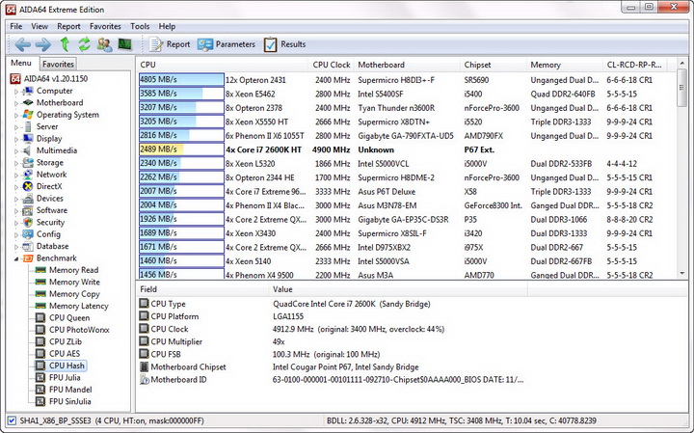Select the 6x Phenom II X6 1055T row

pyautogui.click(x=405, y=135)
